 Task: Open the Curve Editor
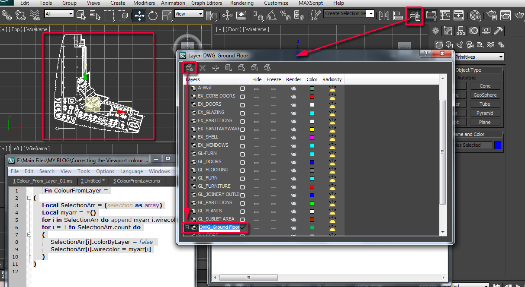tap(445, 16)
